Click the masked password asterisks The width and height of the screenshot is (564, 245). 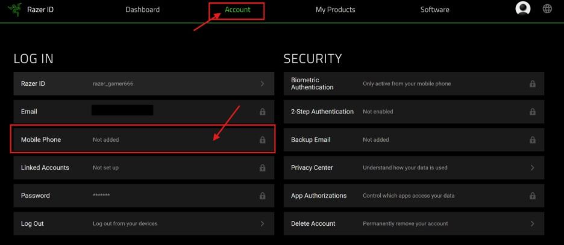click(101, 195)
